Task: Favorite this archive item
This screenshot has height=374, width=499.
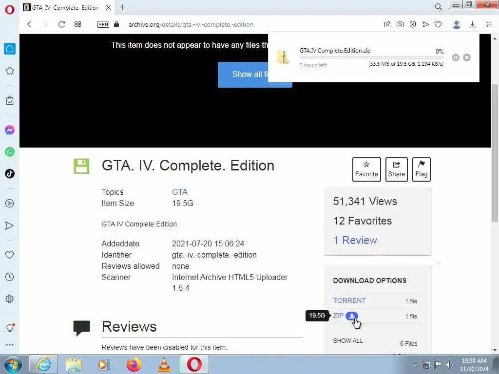Action: 366,169
